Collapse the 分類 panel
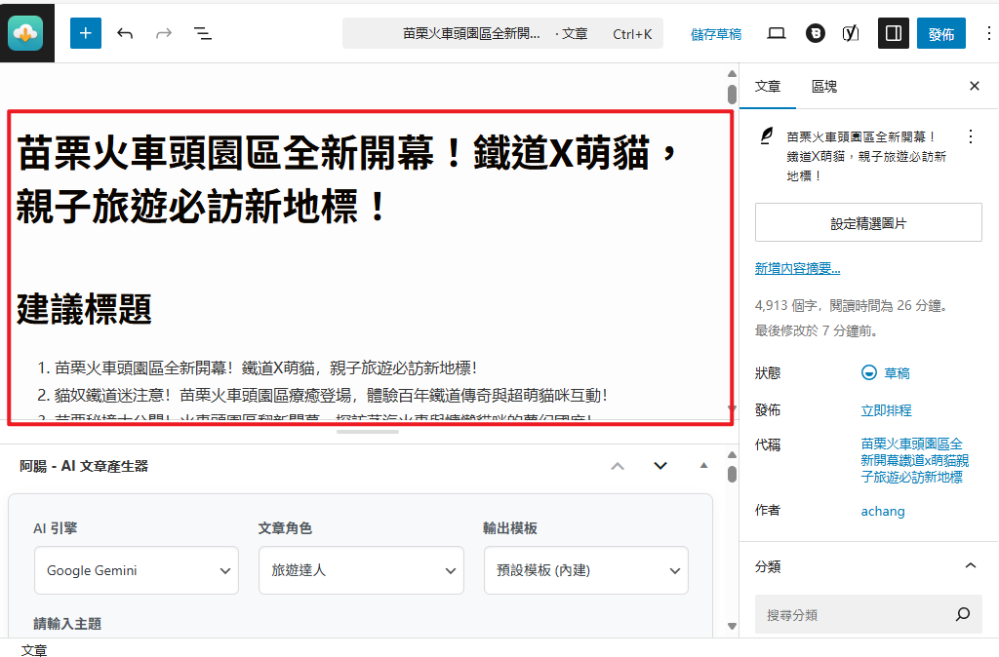This screenshot has width=999, height=657. [970, 566]
